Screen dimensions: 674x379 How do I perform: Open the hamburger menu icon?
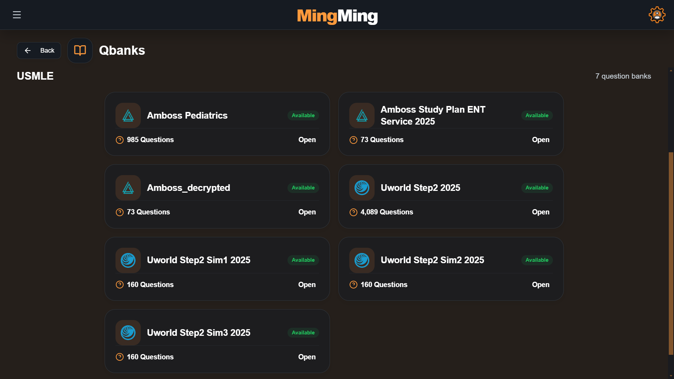(x=17, y=15)
